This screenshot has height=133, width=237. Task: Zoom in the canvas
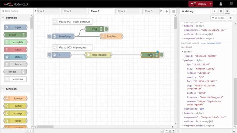coord(174,131)
